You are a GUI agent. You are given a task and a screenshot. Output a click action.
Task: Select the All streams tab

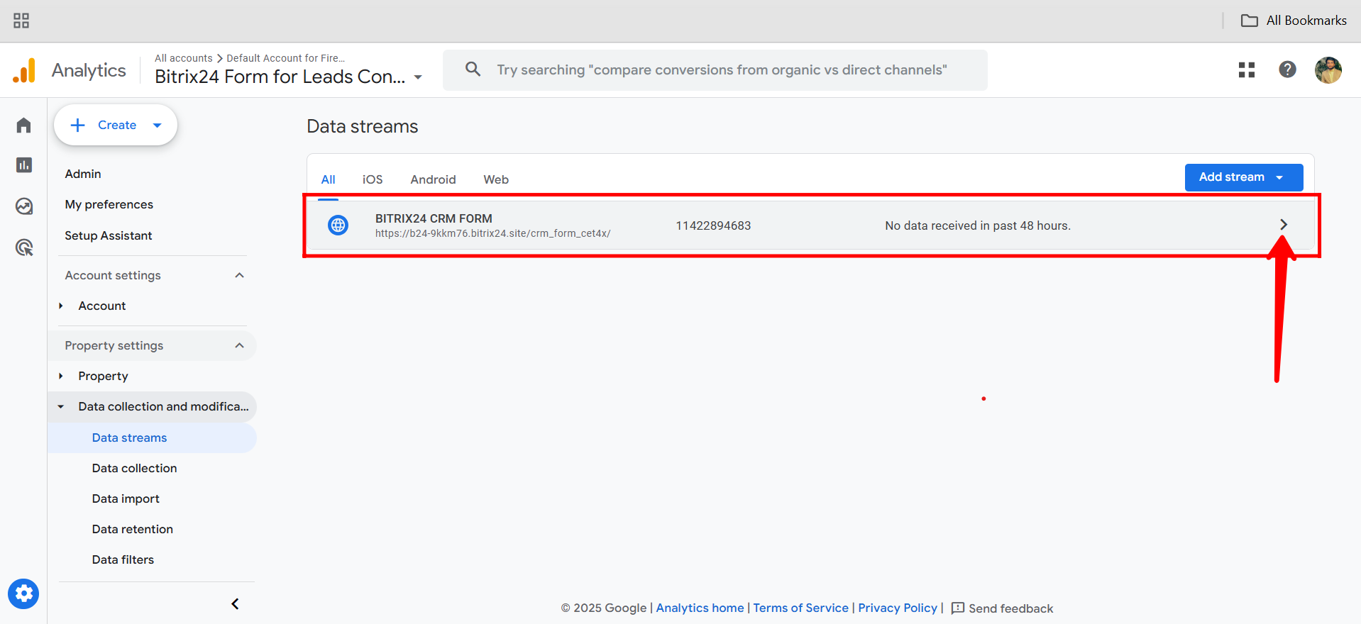[x=328, y=179]
